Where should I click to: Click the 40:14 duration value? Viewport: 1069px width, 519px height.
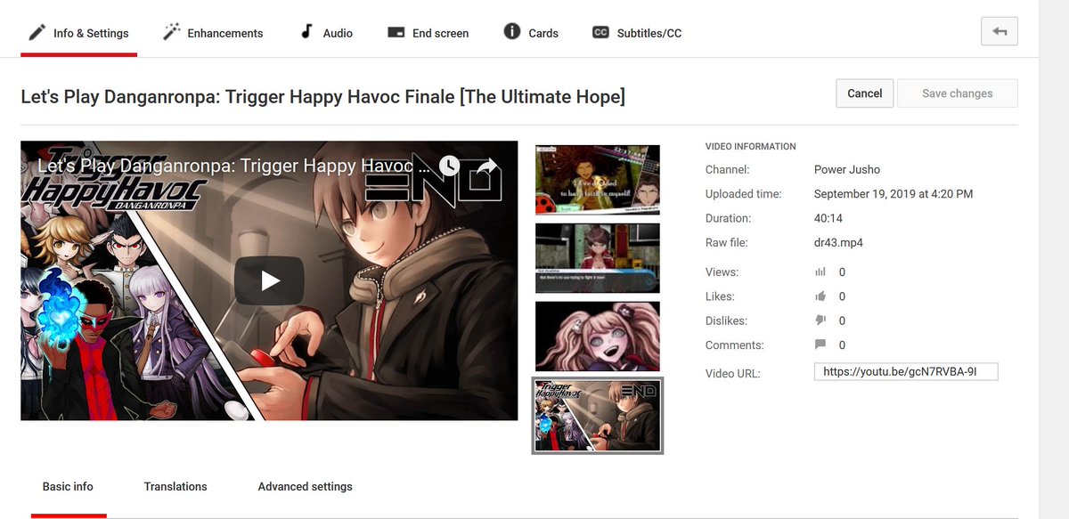[x=828, y=218]
